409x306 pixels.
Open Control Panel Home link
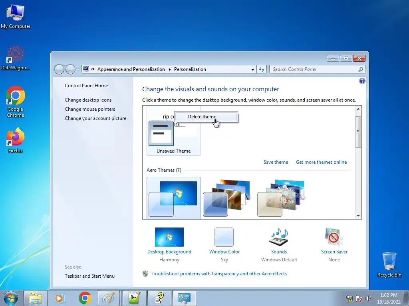tap(86, 86)
